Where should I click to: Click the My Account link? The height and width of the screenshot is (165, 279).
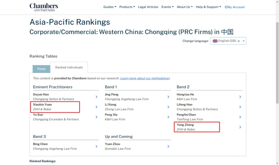point(235,7)
